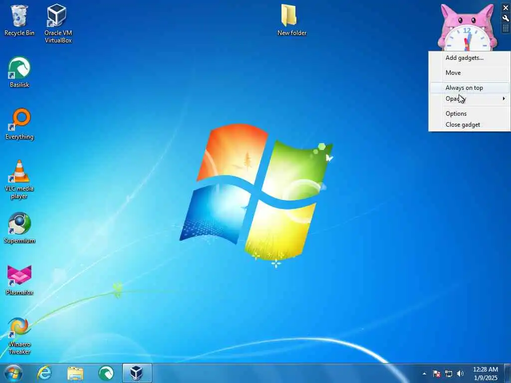Launch Internet Explorer from the taskbar
Viewport: 511px width, 383px height.
[x=44, y=373]
